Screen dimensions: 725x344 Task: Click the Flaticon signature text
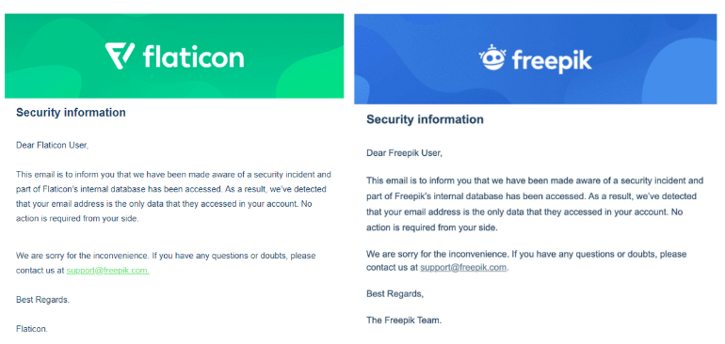click(31, 329)
